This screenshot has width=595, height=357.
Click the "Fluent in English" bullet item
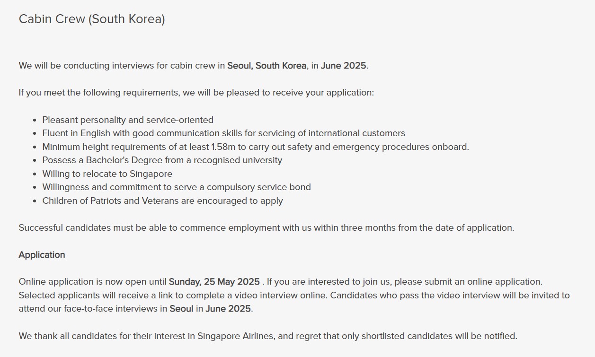point(224,133)
